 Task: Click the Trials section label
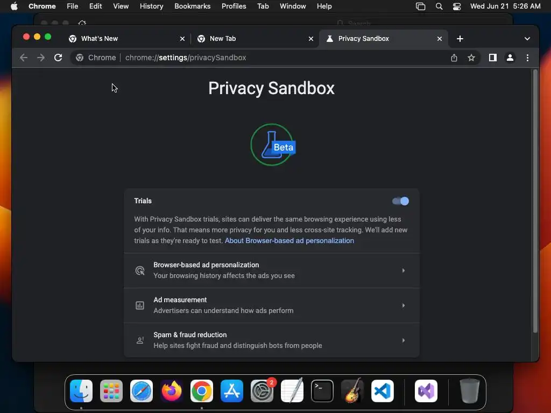tap(143, 201)
